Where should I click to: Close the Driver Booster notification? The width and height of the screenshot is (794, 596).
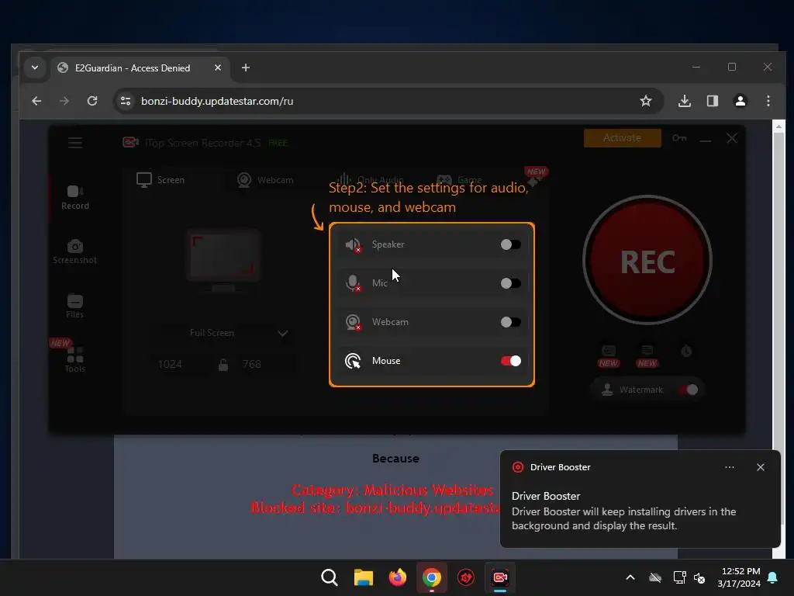tap(761, 467)
